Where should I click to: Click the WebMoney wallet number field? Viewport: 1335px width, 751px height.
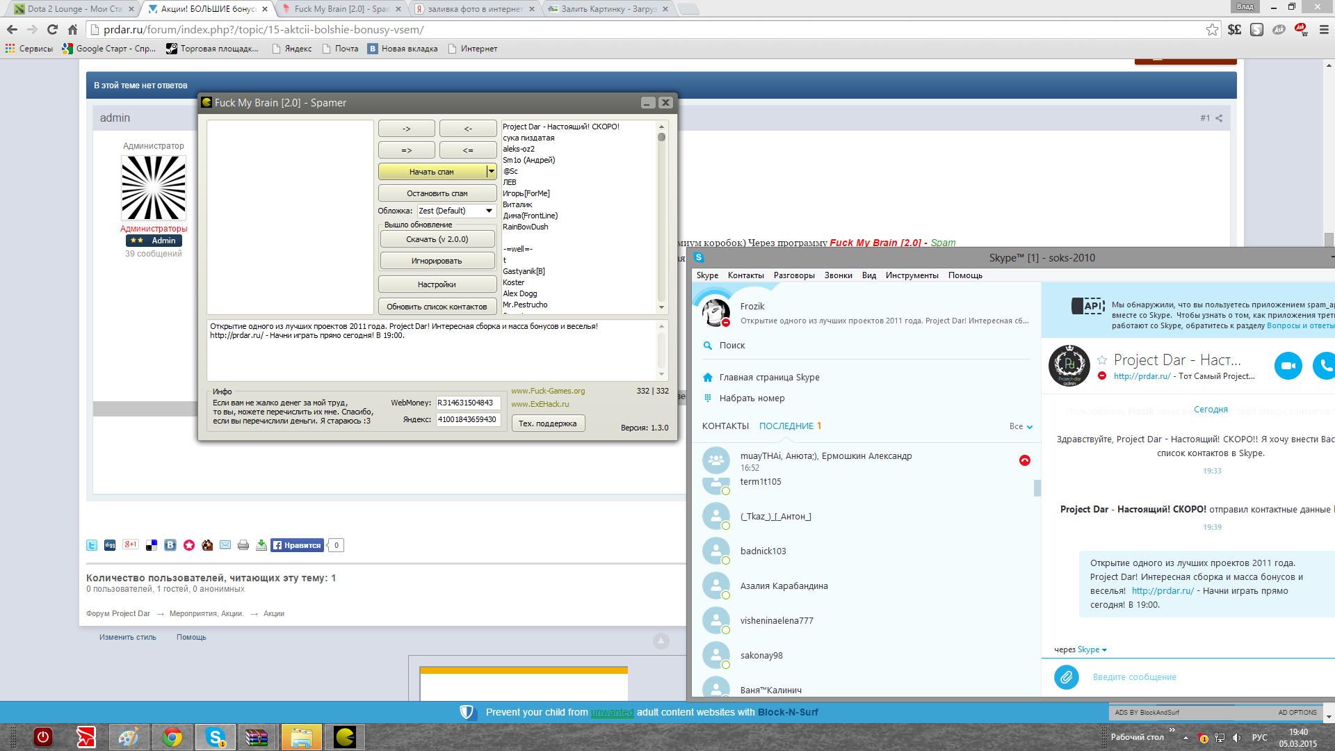pos(468,403)
